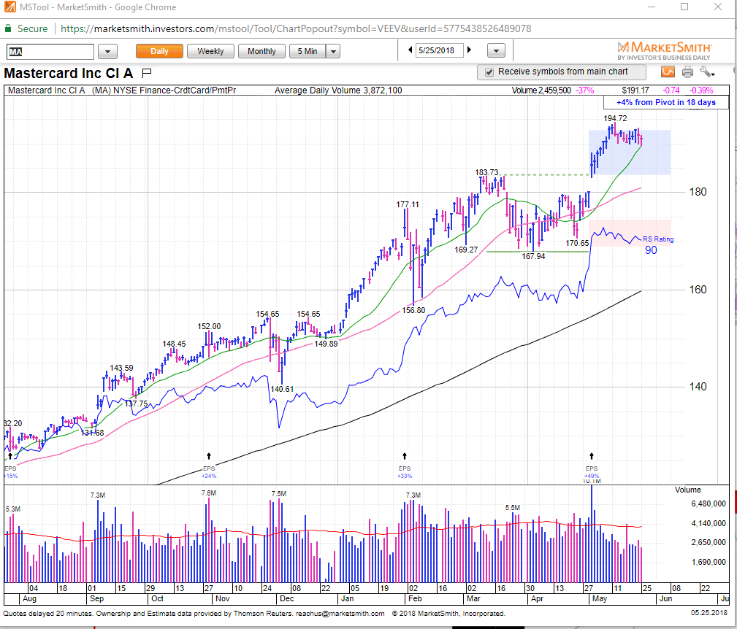Click the EPS +24% arrow marker

coord(209,456)
